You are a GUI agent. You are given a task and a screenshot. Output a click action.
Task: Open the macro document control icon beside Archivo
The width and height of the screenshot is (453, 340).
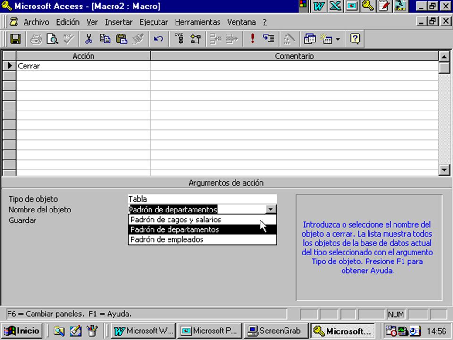(x=14, y=22)
